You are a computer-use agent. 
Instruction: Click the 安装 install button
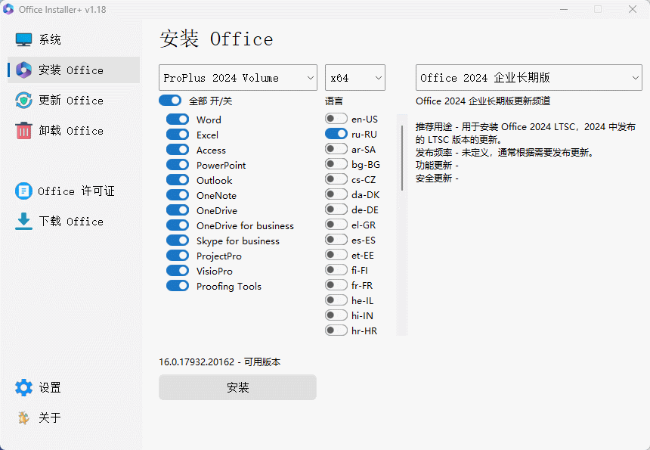[x=237, y=387]
